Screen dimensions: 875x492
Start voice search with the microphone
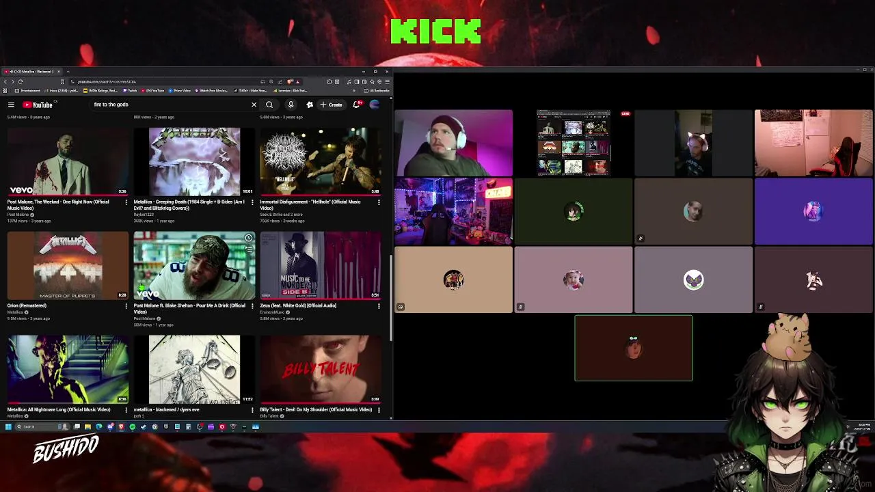[x=291, y=105]
